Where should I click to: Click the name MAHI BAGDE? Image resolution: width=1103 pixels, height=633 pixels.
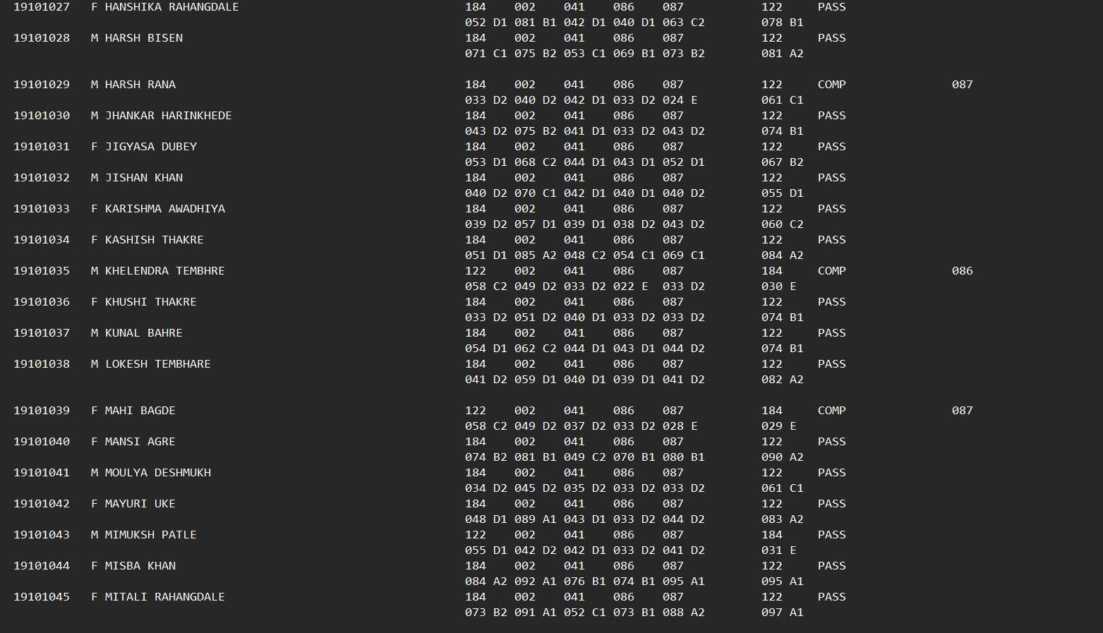pos(140,411)
